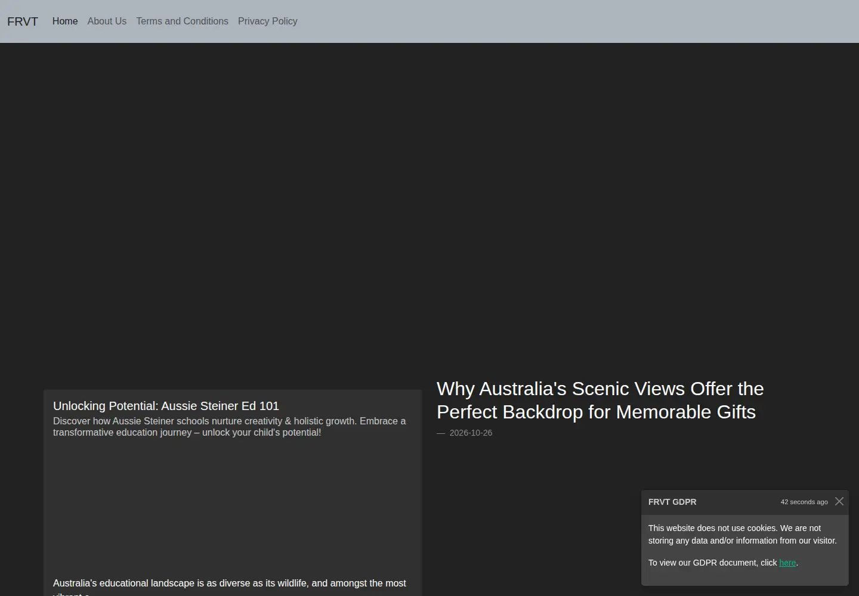
Task: Click the 'FRVT GDPR' toast heading
Action: [672, 502]
